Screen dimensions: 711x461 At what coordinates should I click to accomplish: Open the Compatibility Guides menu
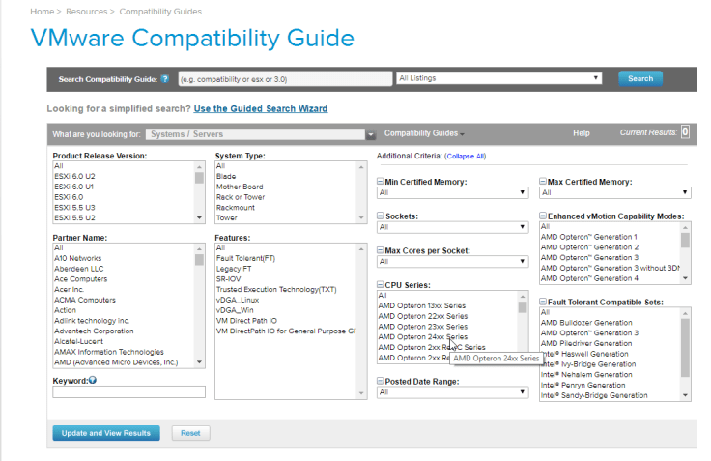[x=424, y=133]
